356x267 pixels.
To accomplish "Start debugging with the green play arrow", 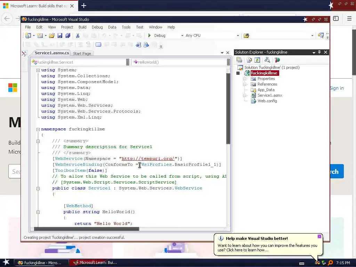I will click(149, 35).
